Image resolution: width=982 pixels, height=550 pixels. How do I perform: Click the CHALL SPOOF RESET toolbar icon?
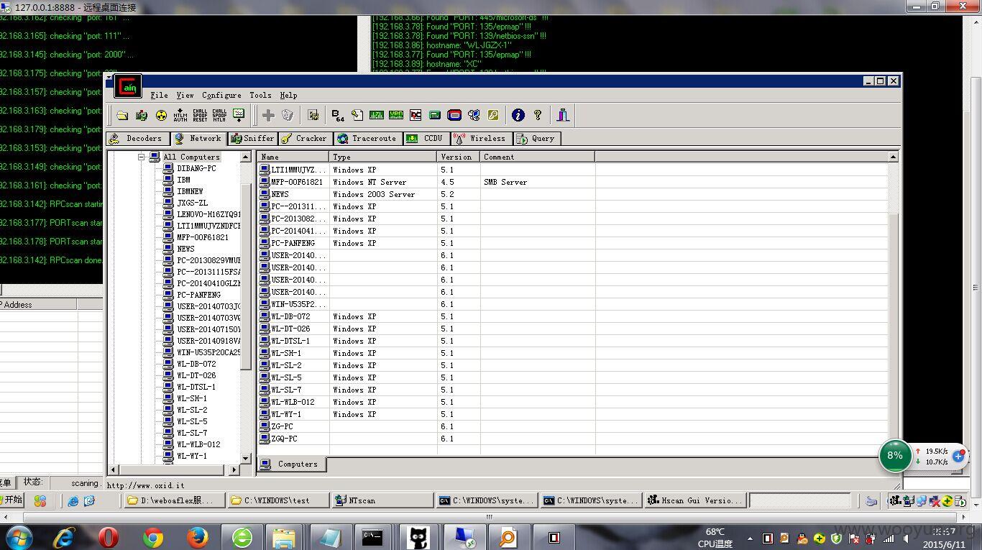200,115
